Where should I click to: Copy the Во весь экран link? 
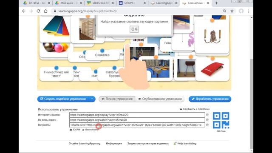click(x=207, y=120)
